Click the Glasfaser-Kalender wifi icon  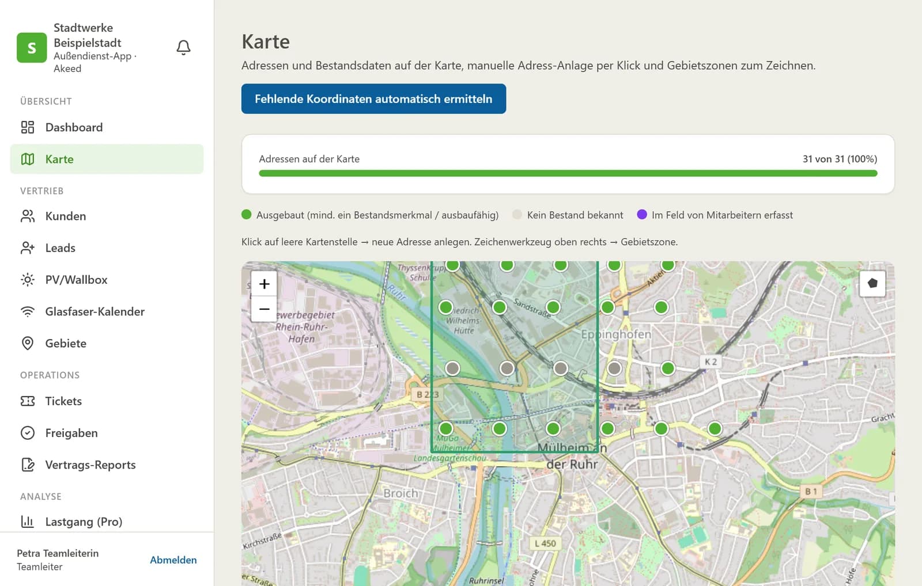pos(28,311)
